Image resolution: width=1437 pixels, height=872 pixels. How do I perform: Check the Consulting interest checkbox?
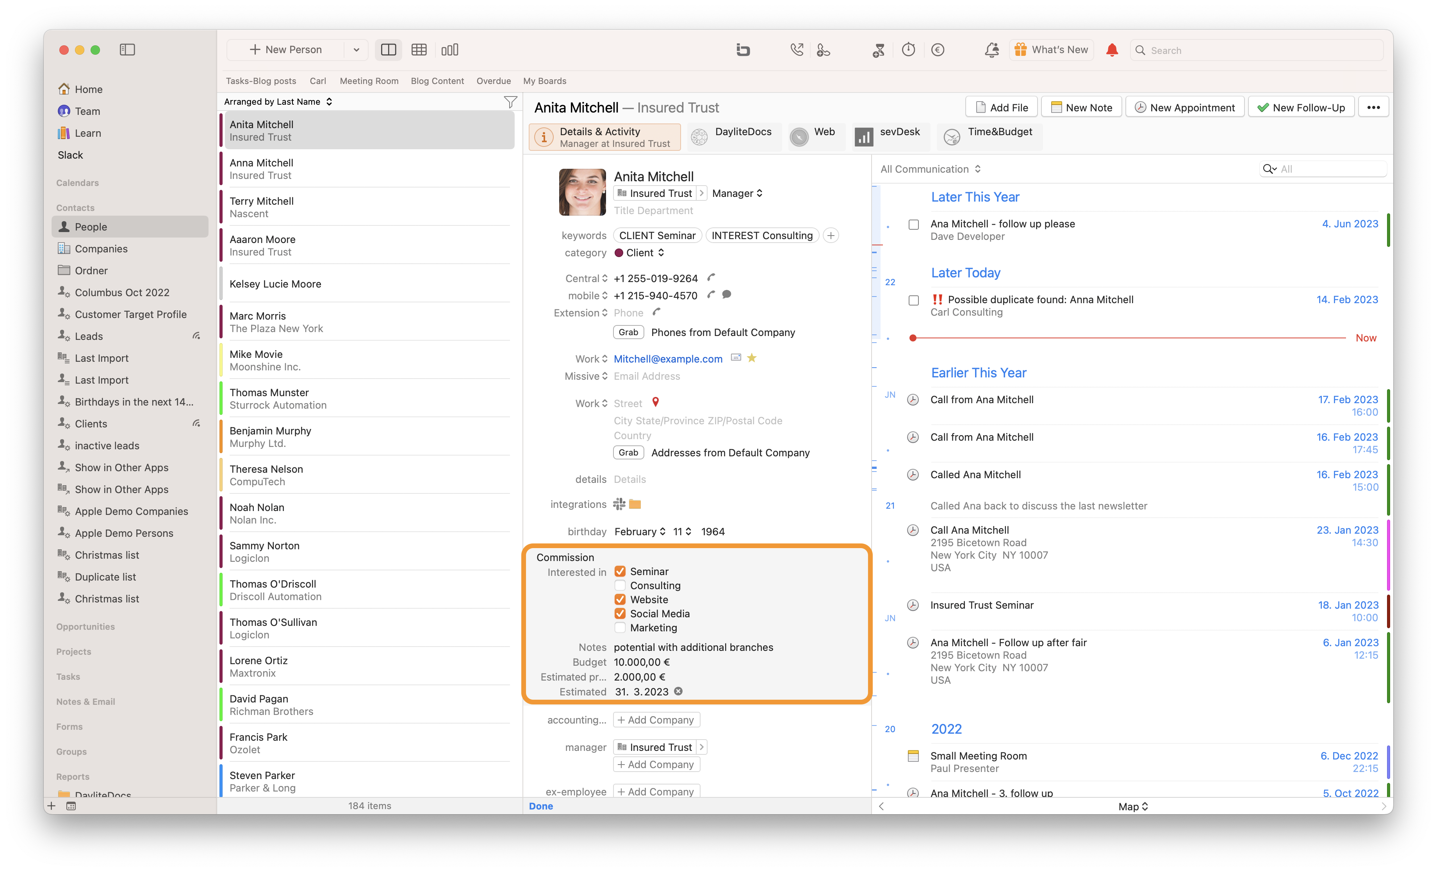click(x=620, y=585)
